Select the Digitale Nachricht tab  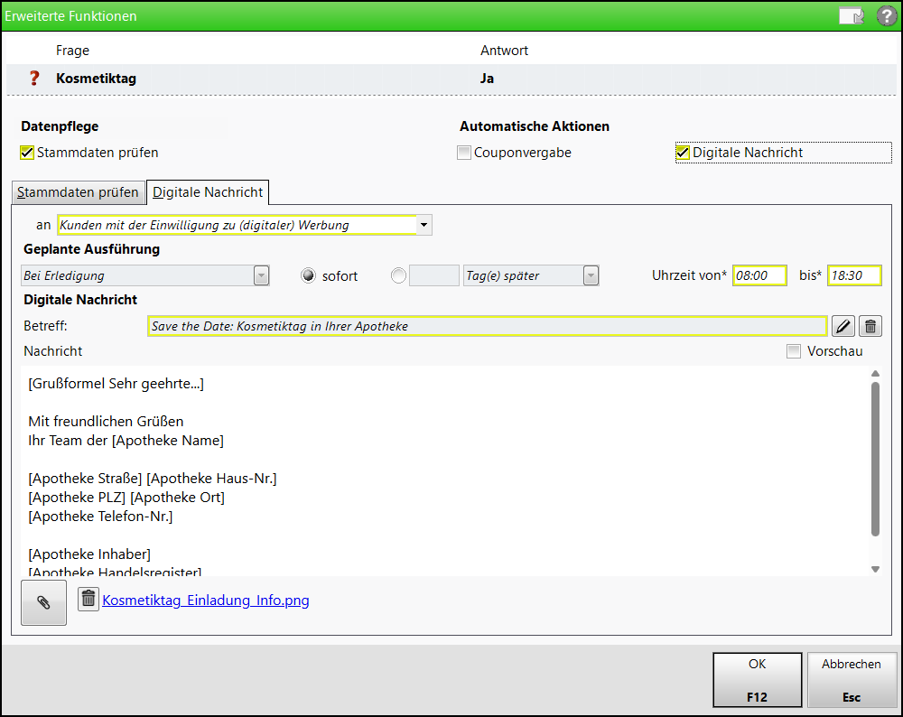[x=208, y=192]
